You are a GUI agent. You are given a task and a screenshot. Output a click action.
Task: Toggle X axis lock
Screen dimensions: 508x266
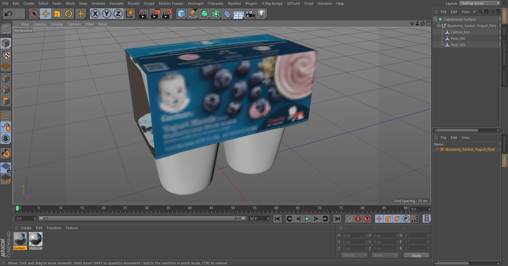tap(95, 14)
